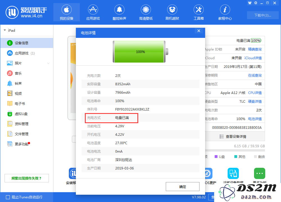Click the i4 爱思助手 logo
Viewport: 281px width, 202px height.
26,12
